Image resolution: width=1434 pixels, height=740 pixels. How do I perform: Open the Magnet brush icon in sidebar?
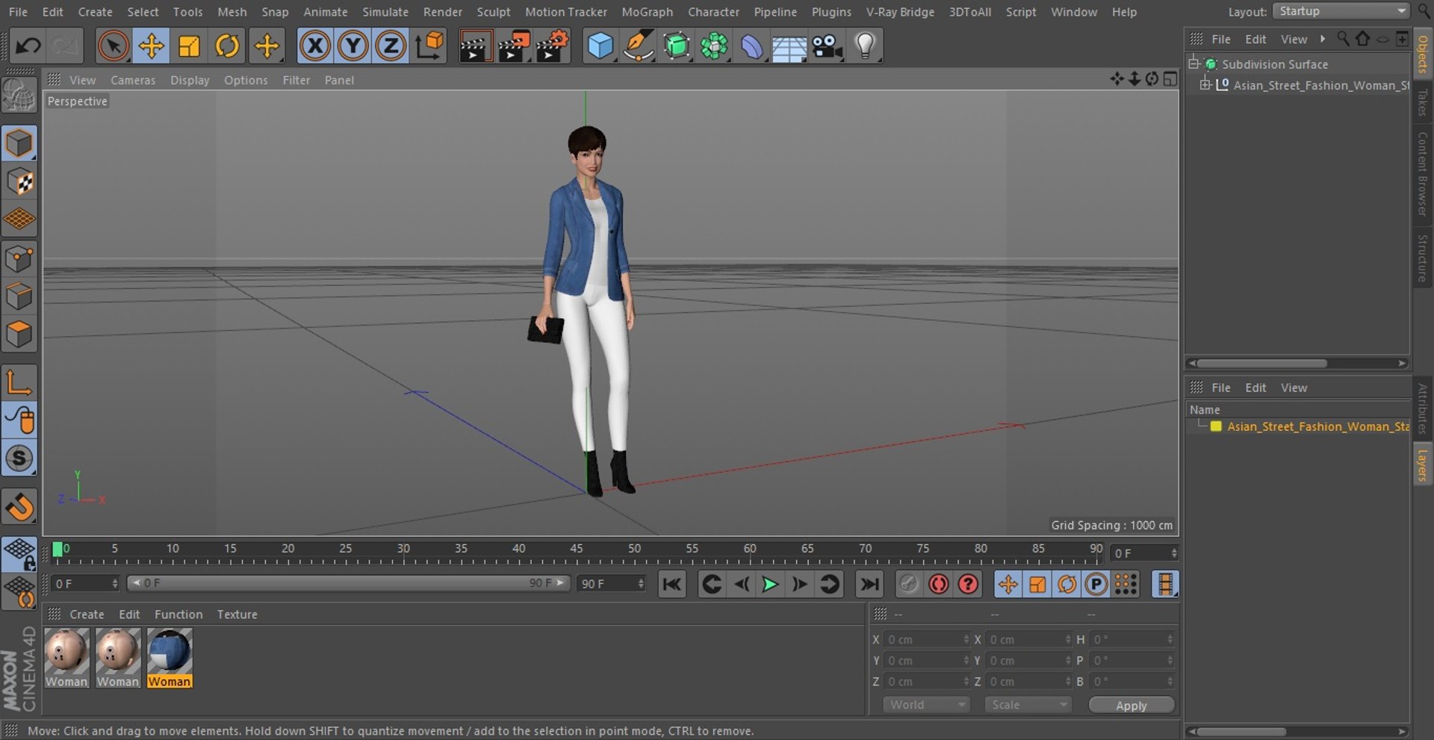tap(19, 507)
